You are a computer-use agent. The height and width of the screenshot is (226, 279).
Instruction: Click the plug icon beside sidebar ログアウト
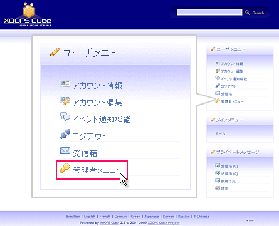218,86
